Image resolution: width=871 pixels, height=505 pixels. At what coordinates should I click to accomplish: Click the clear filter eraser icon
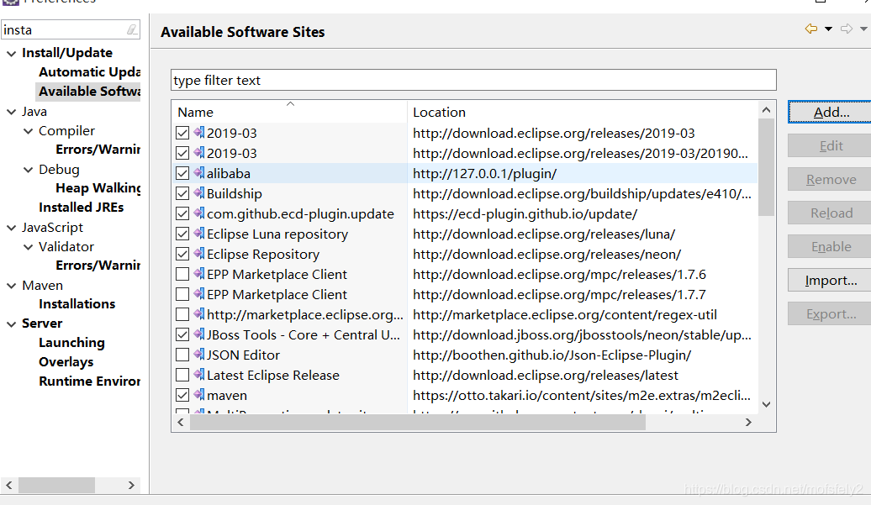coord(132,29)
